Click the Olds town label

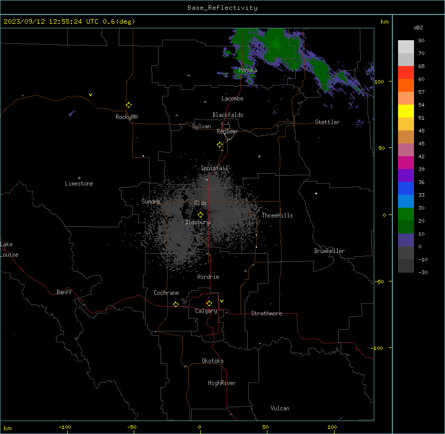[x=200, y=203]
